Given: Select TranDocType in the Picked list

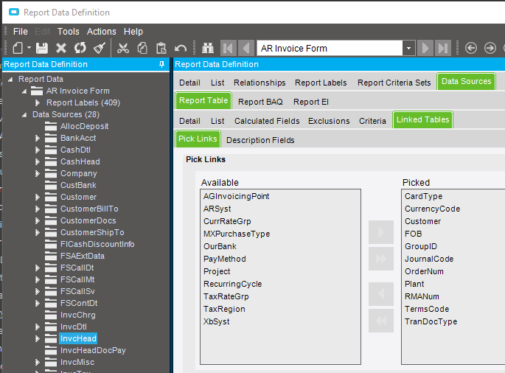Looking at the screenshot, I should click(431, 322).
